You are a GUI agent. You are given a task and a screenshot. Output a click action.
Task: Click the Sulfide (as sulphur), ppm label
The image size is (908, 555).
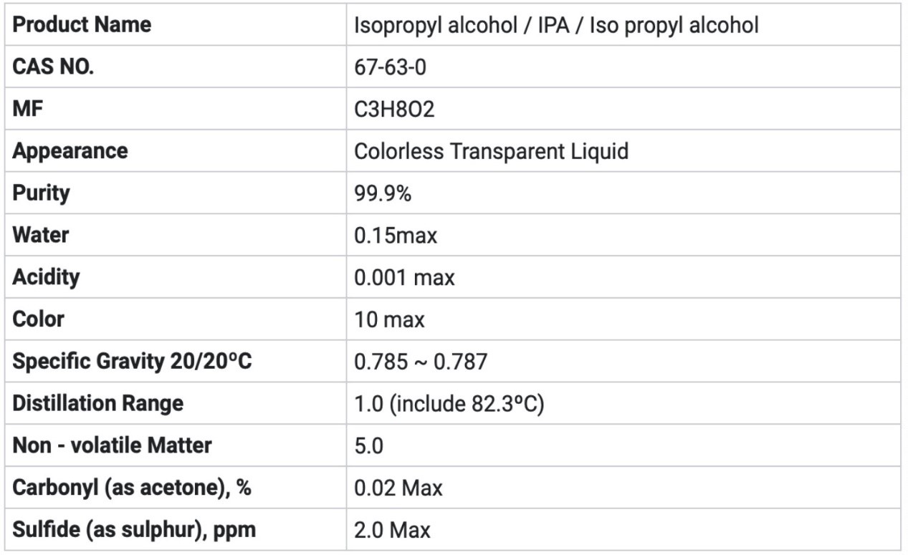tap(134, 530)
